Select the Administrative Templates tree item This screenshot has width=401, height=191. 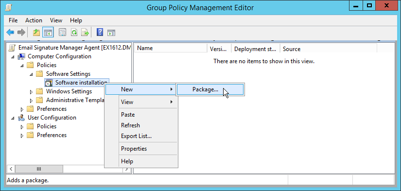(x=75, y=100)
